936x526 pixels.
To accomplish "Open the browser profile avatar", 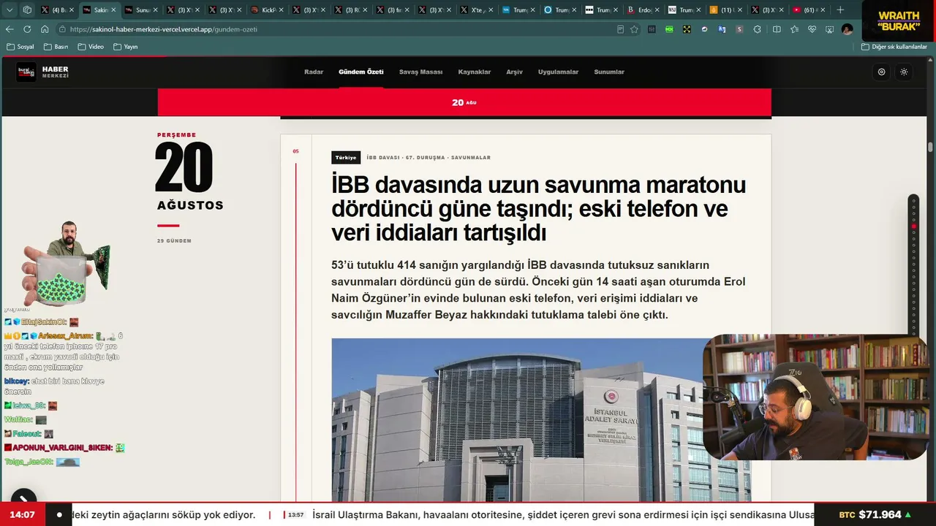I will 847,29.
